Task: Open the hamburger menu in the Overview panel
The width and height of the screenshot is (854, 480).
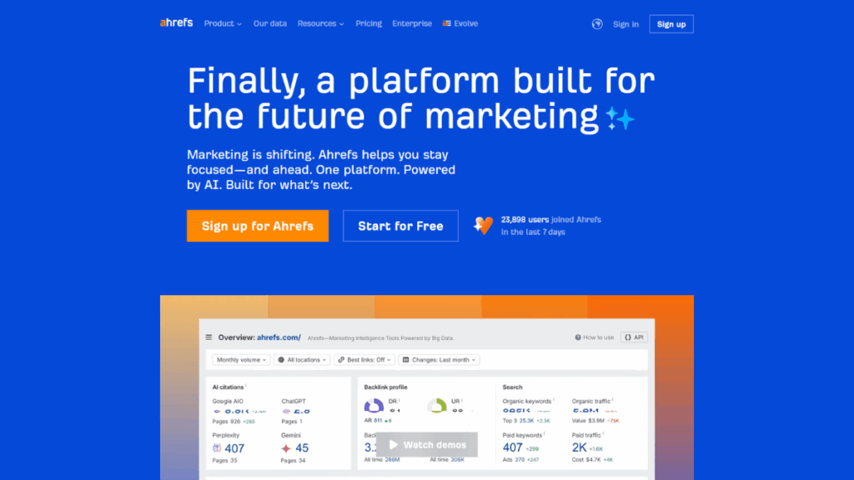Action: pos(208,337)
